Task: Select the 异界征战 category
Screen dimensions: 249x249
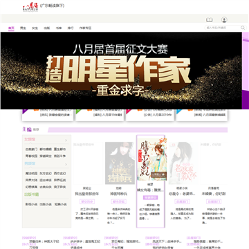Action: point(59,180)
